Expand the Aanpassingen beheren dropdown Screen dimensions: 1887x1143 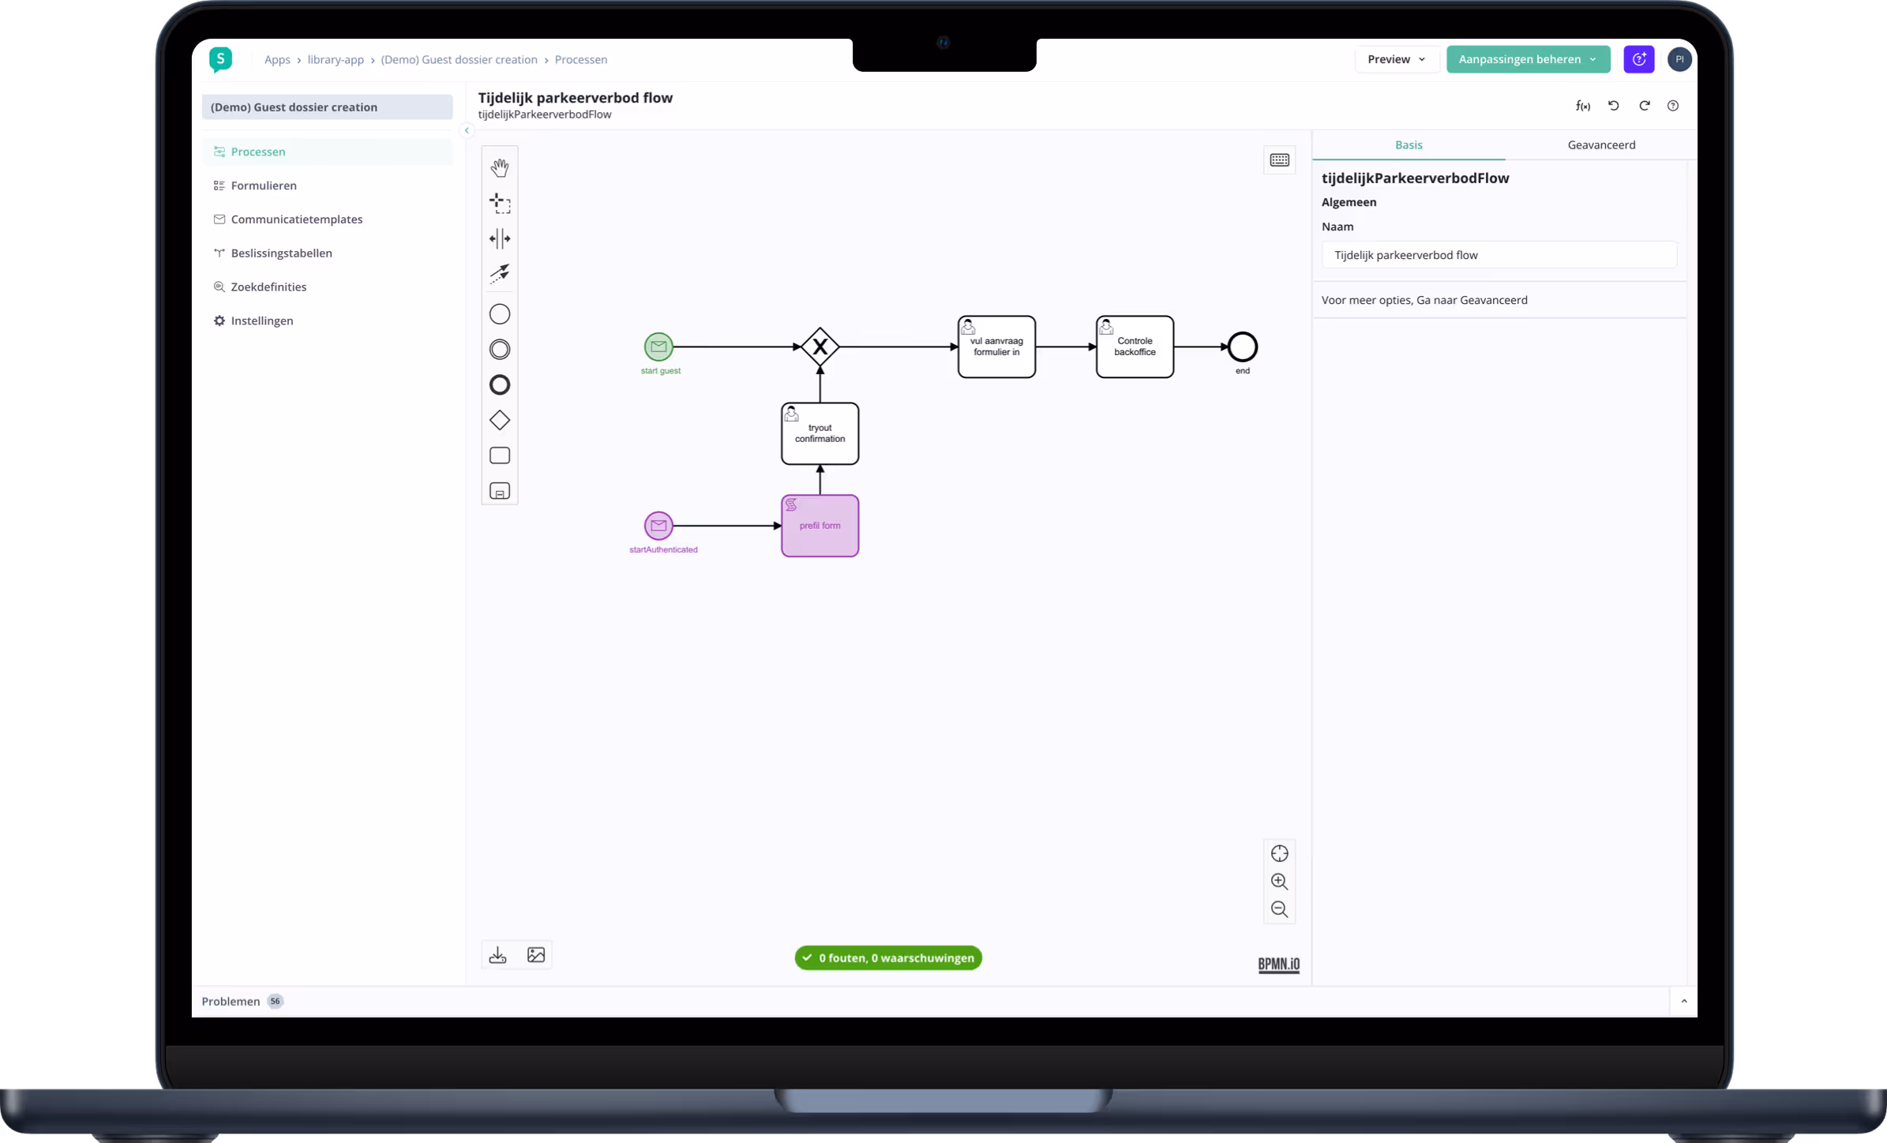click(x=1527, y=59)
